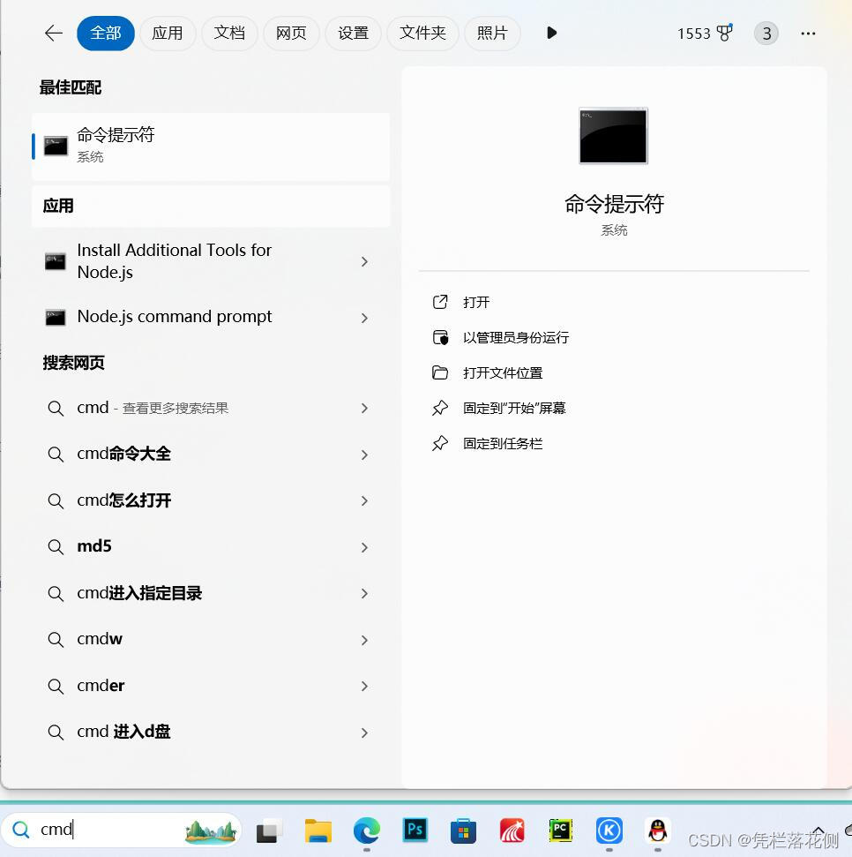Expand chevron beside cmder suggestion
This screenshot has height=857, width=852.
point(364,686)
